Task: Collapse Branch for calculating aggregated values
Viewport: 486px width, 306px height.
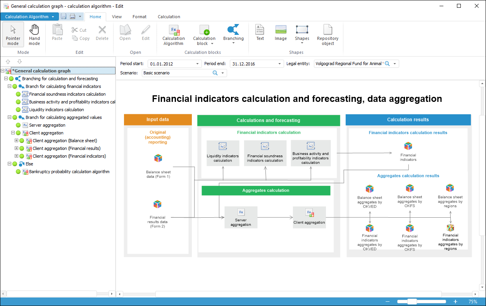Action: [x=9, y=117]
